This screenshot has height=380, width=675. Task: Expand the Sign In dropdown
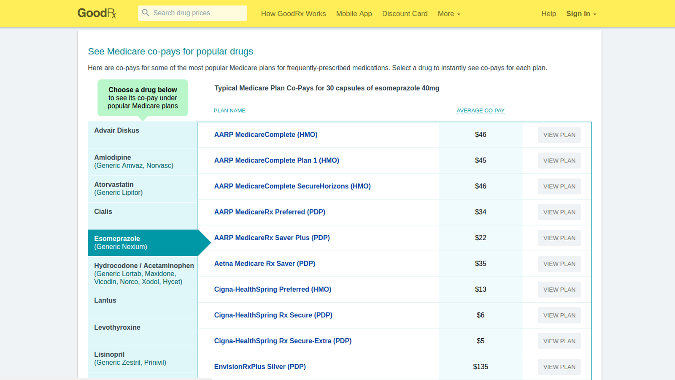(x=581, y=14)
